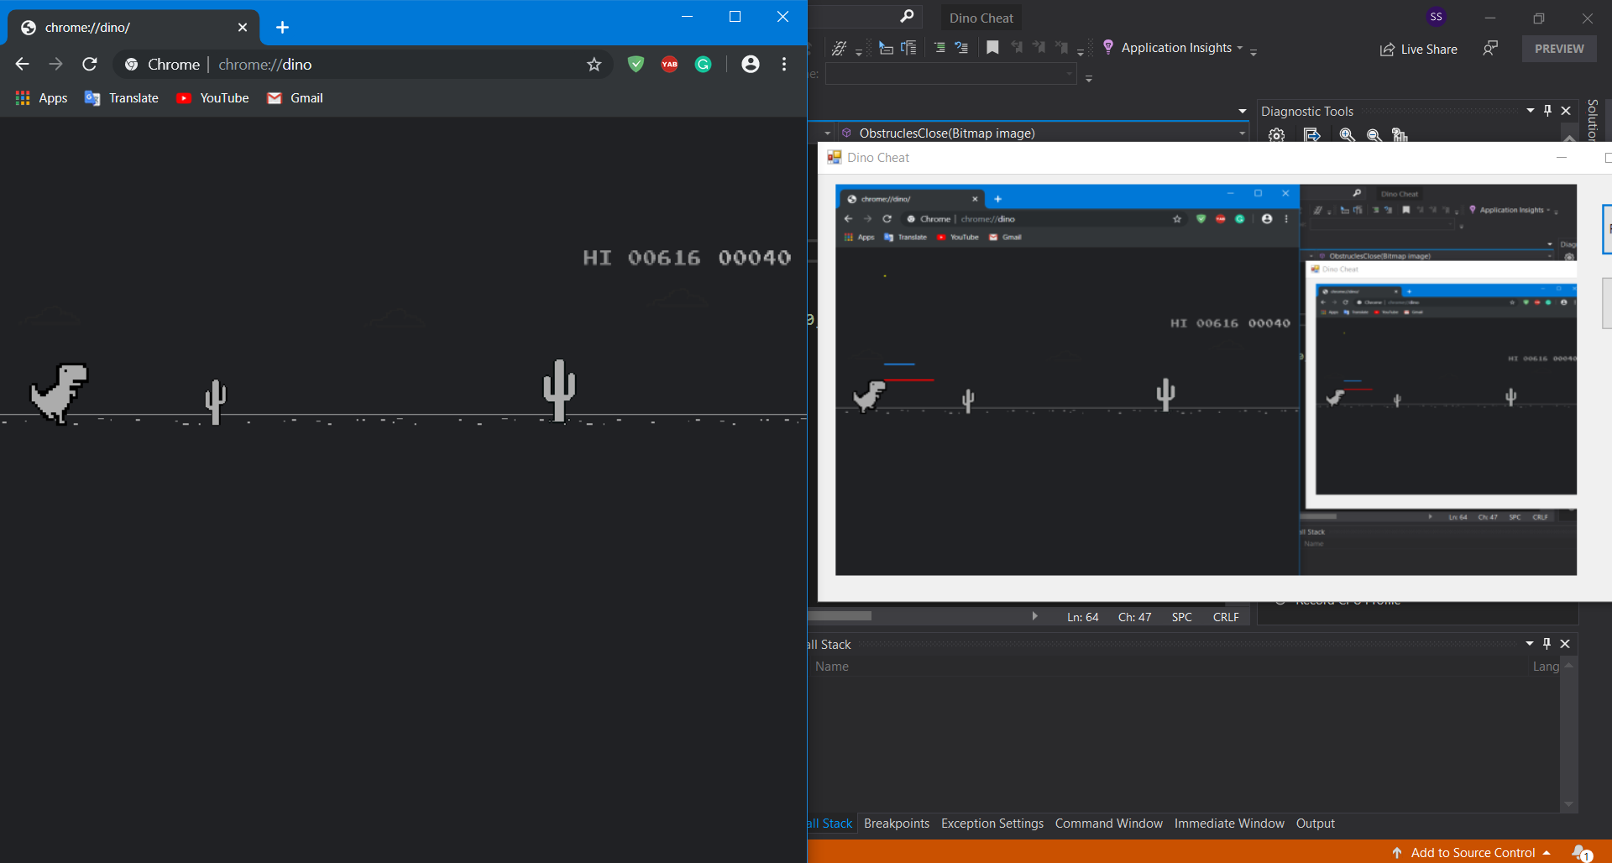1612x863 pixels.
Task: Go back in Chrome browser
Action: (x=23, y=64)
